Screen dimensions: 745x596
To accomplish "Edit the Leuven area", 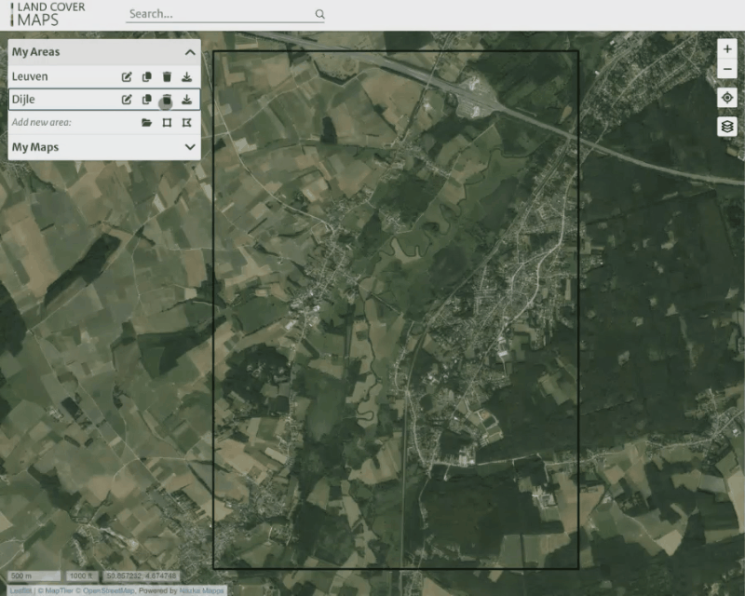I will [x=127, y=77].
